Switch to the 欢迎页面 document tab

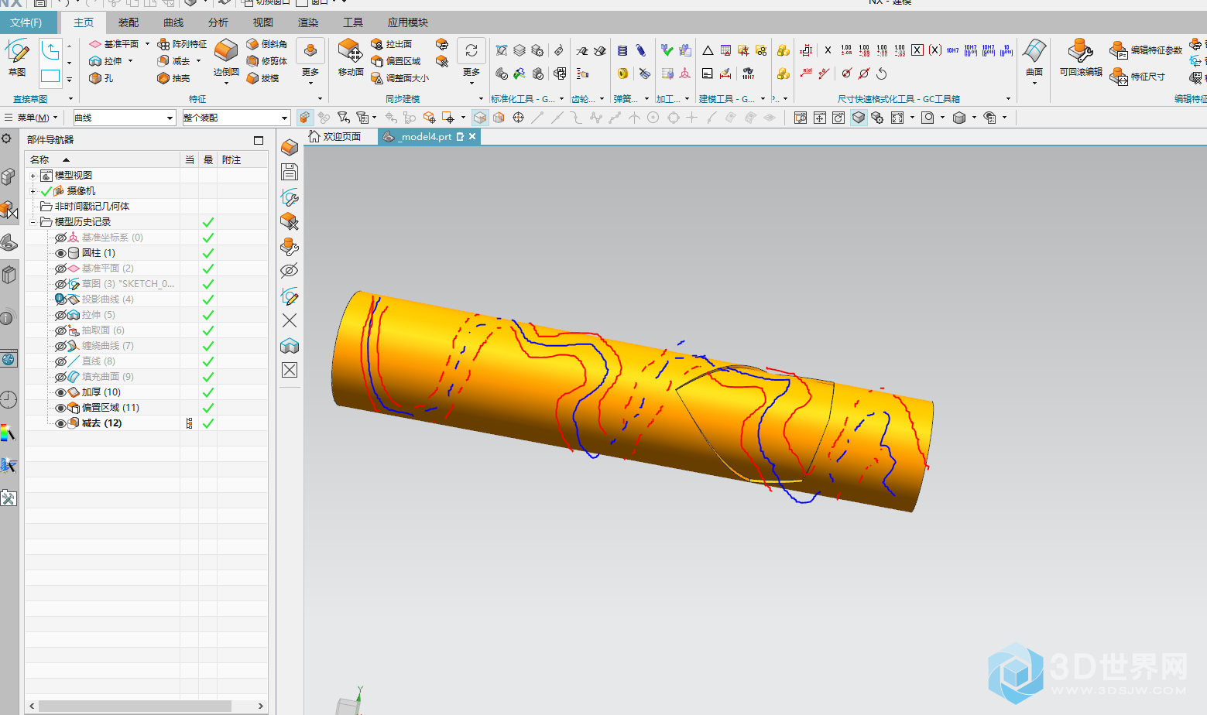[x=334, y=136]
